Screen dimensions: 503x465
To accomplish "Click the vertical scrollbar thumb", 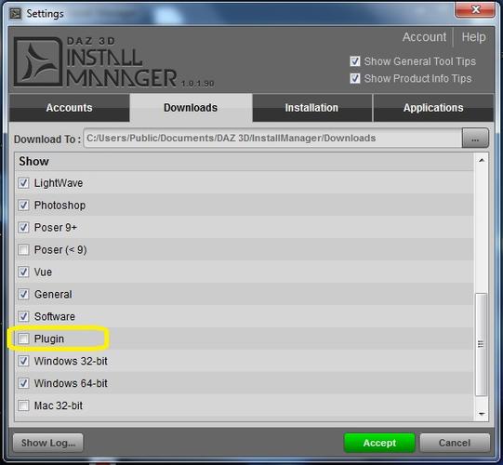I will point(481,344).
